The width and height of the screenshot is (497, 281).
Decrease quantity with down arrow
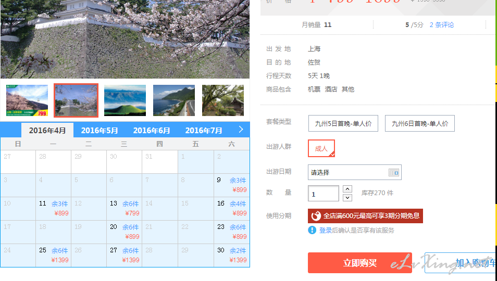point(347,198)
